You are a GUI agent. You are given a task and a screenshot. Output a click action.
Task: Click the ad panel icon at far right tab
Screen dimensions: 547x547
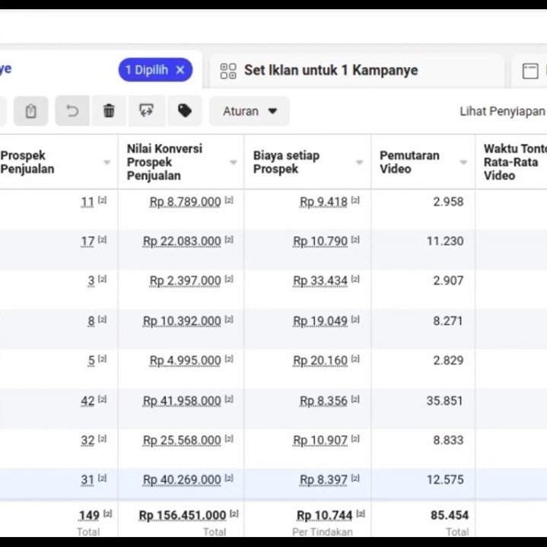click(x=530, y=71)
